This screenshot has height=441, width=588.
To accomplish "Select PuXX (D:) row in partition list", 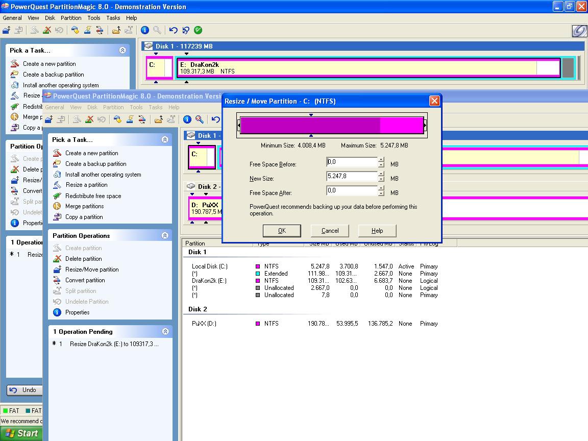I will click(314, 324).
